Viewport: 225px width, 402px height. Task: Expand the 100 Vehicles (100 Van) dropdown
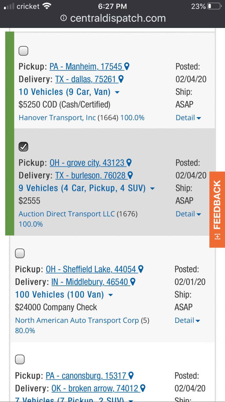pos(110,295)
